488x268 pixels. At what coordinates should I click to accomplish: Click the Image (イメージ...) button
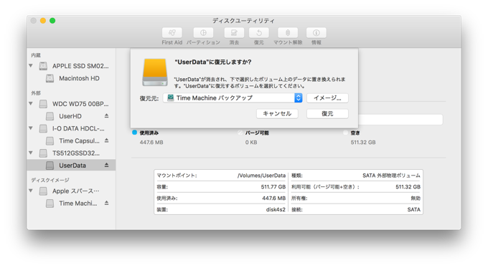327,98
